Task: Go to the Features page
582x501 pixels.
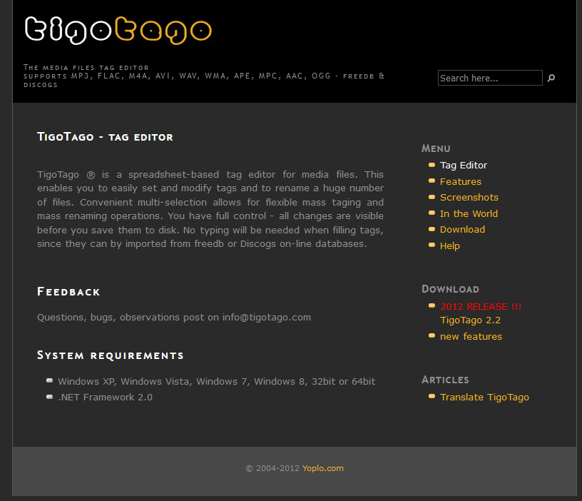Action: tap(460, 182)
